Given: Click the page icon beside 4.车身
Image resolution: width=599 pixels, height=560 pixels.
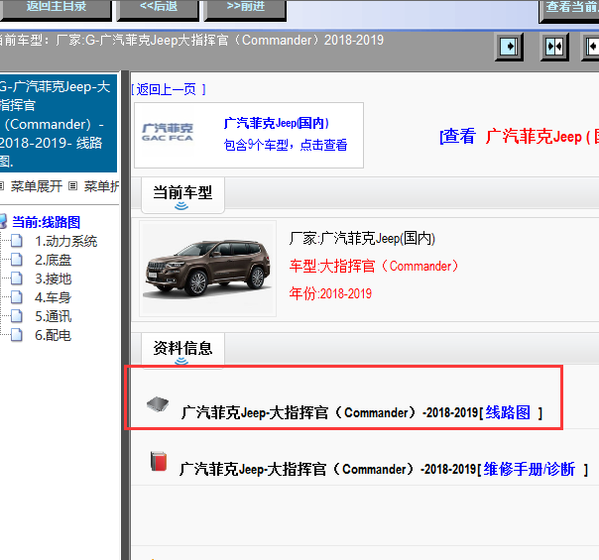Looking at the screenshot, I should pyautogui.click(x=17, y=297).
